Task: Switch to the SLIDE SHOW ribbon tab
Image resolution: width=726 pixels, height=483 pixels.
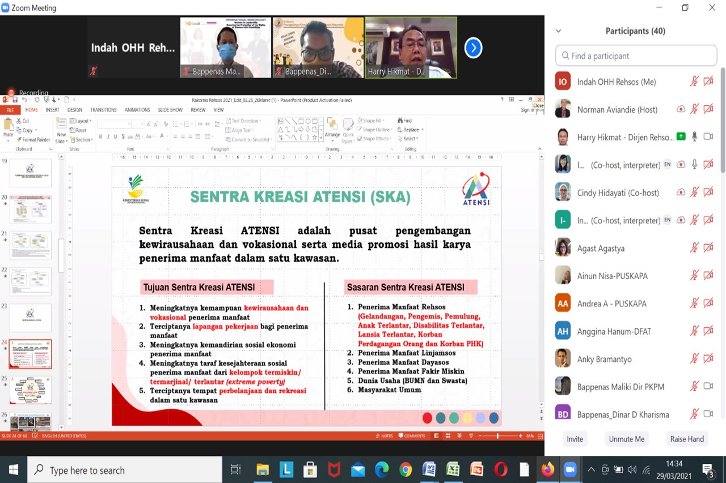Action: [170, 110]
